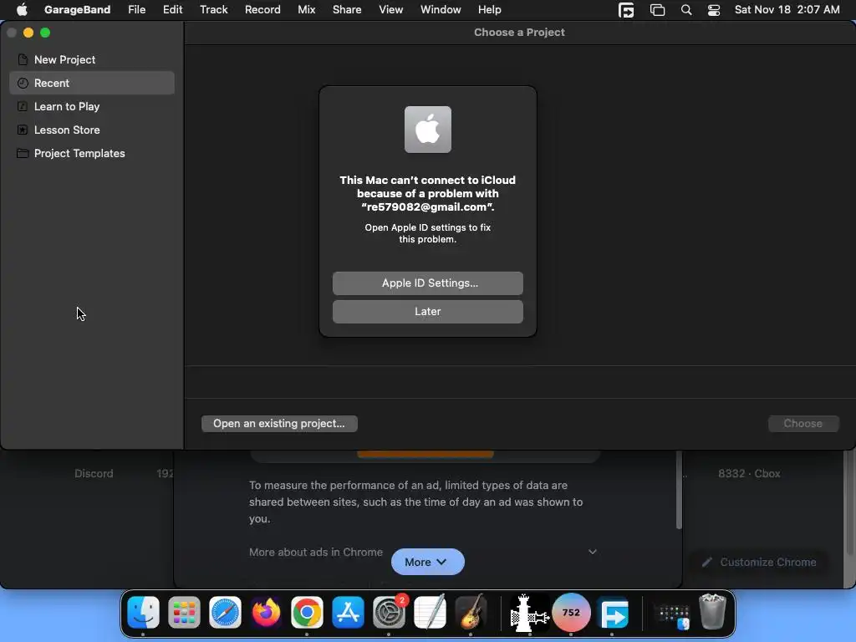The height and width of the screenshot is (642, 856).
Task: Click the 752 gradient circle Dock icon
Action: 571,613
